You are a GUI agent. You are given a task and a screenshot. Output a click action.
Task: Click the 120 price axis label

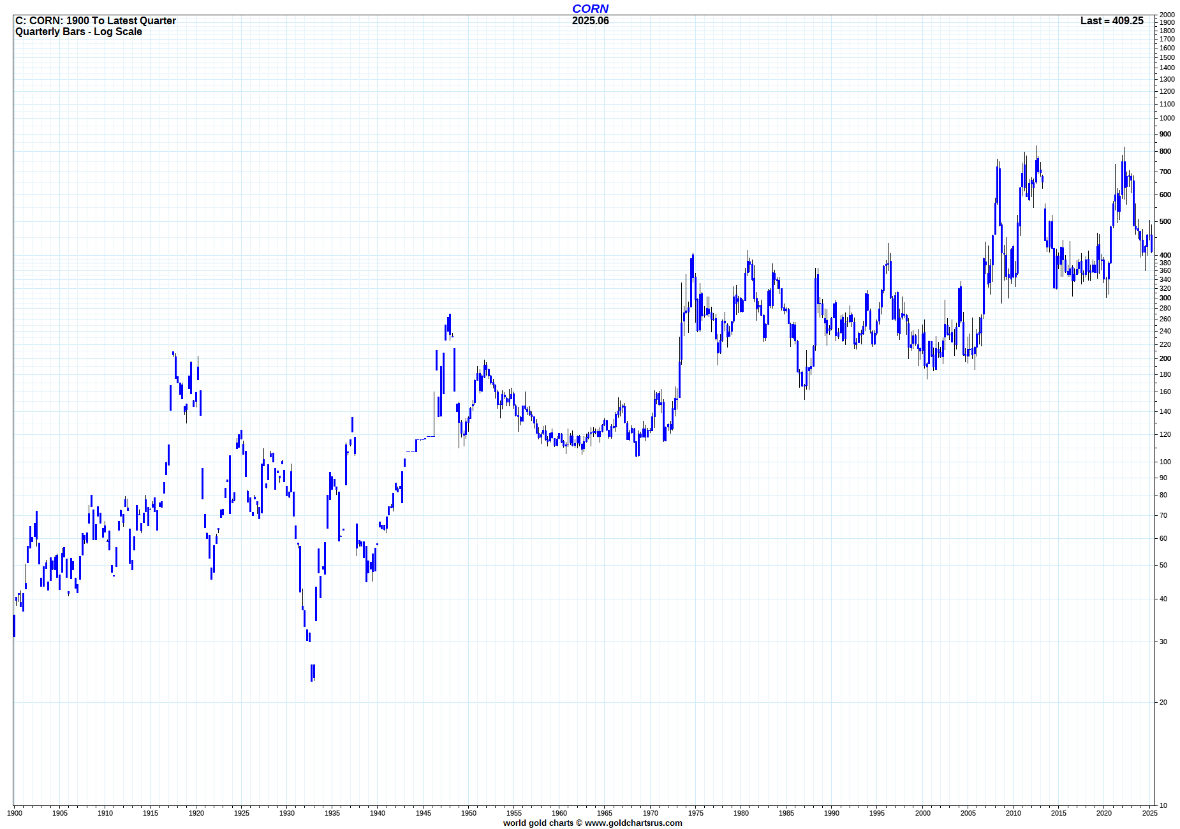tap(1165, 434)
